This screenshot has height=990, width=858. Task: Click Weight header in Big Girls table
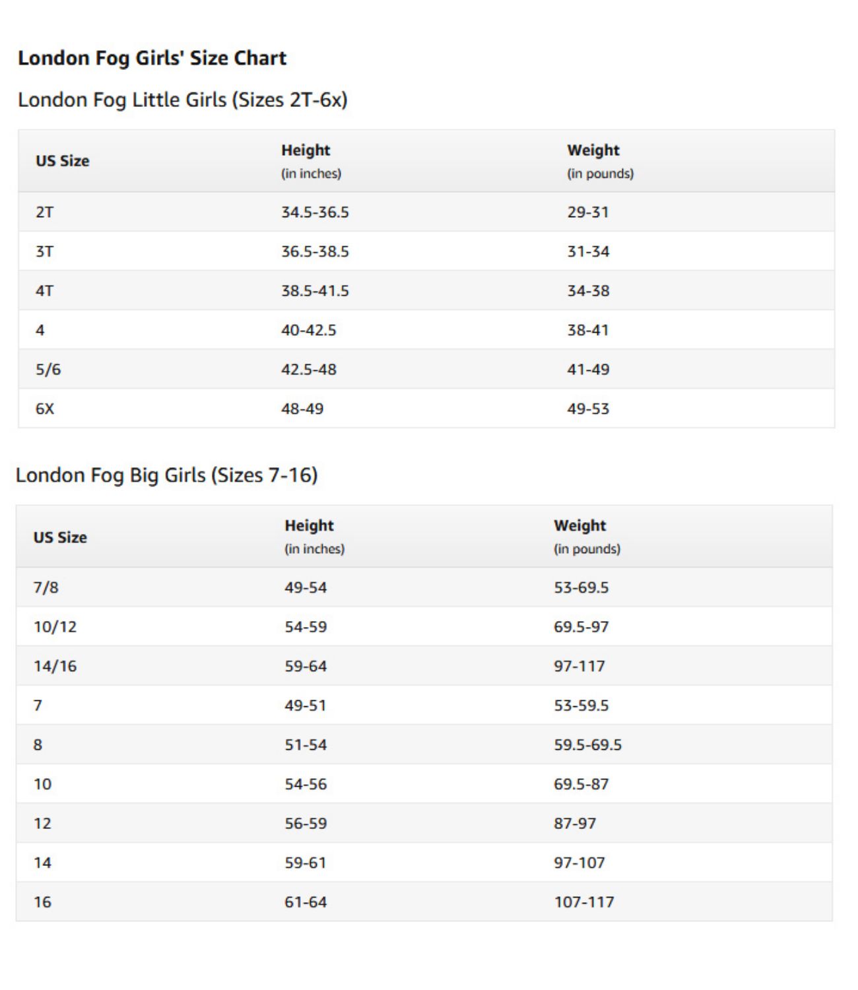tap(579, 526)
